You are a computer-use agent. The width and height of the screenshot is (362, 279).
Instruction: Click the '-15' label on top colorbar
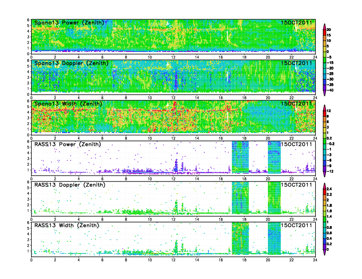click(x=330, y=62)
